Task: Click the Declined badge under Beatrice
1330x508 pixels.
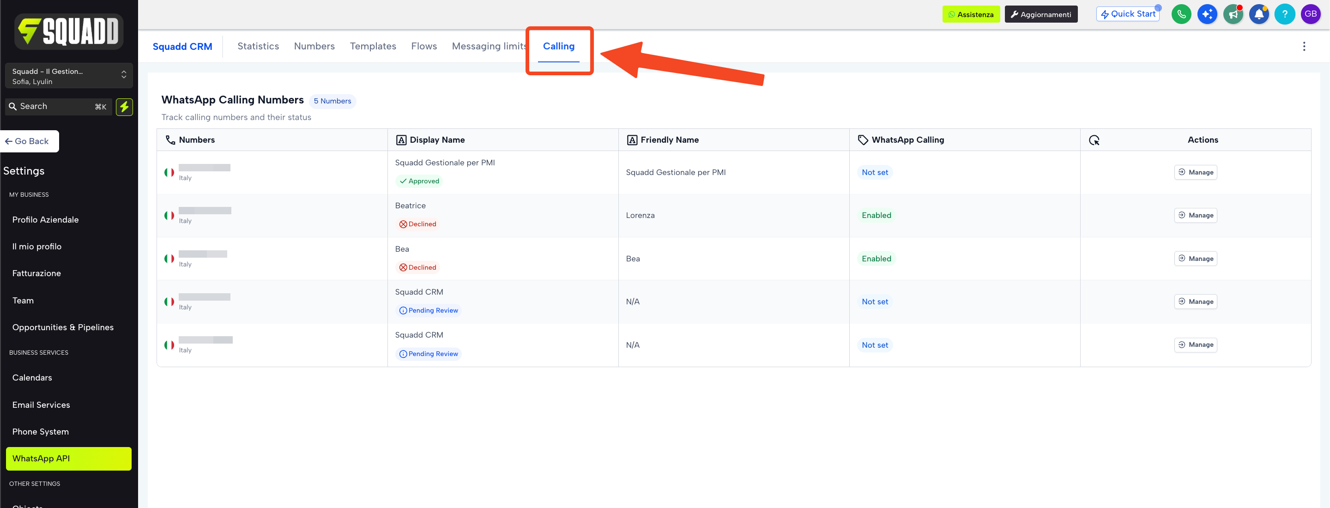Action: (417, 224)
